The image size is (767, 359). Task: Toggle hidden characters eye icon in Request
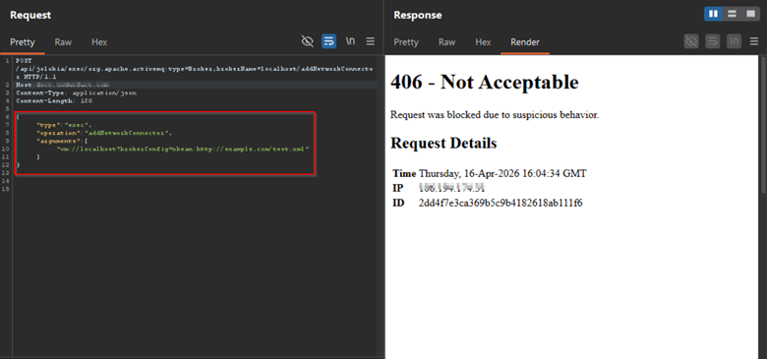[x=307, y=41]
